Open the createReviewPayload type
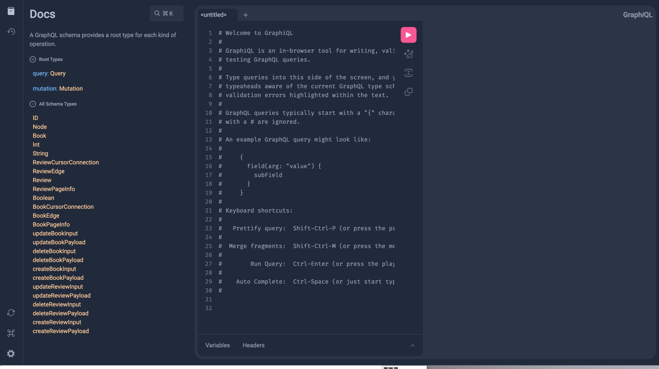This screenshot has height=369, width=659. tap(61, 331)
